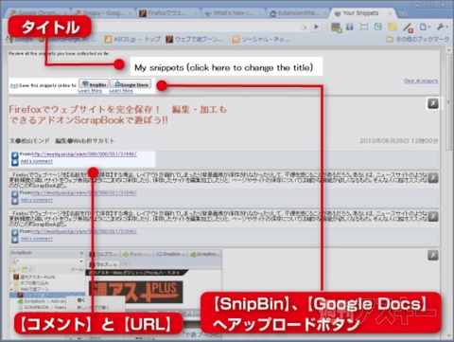Screen dimensions: 454x342
Task: Open the ソーシャル・ネッ... bookmark
Action: (x=261, y=39)
